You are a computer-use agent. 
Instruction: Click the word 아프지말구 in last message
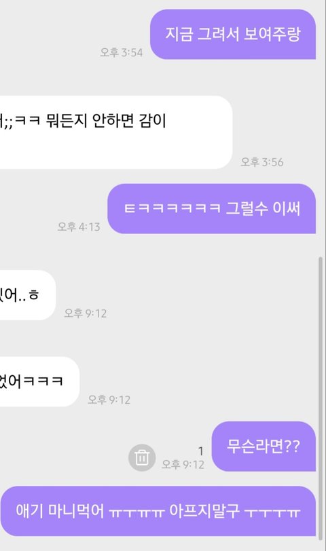tap(204, 510)
